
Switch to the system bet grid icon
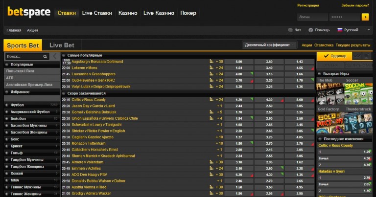pyautogui.click(x=367, y=56)
